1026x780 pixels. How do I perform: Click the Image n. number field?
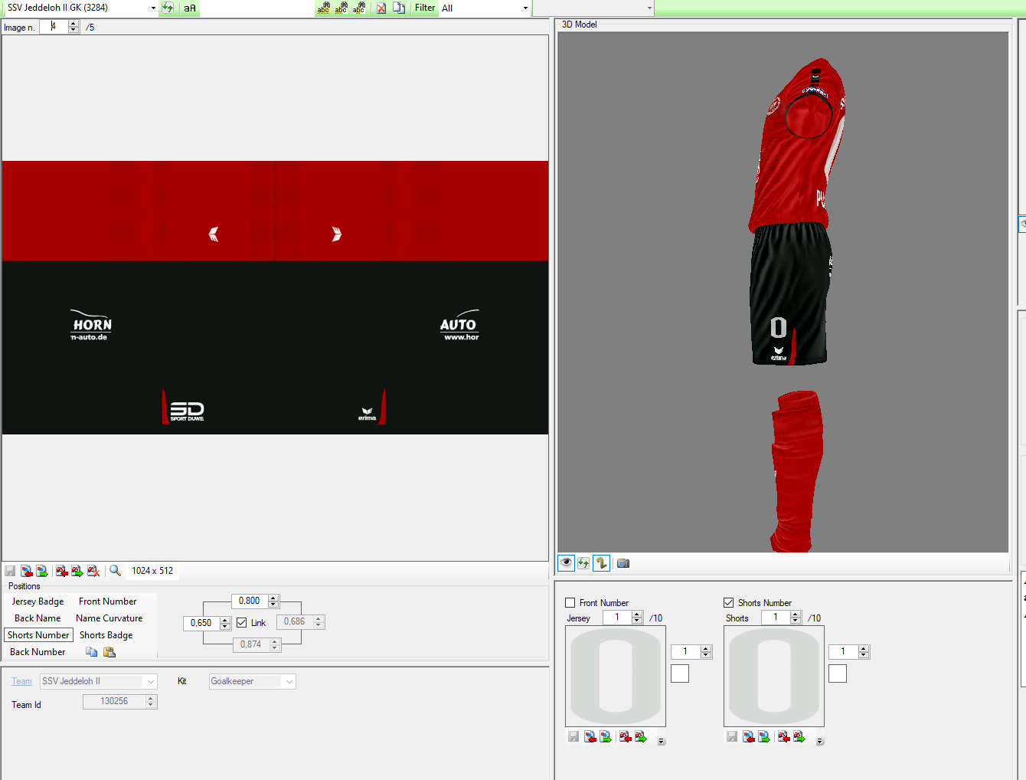click(54, 27)
